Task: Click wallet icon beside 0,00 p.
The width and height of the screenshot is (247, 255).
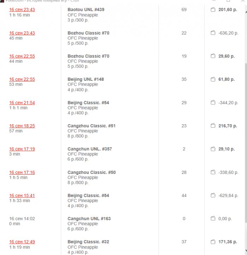Action: click(x=213, y=219)
